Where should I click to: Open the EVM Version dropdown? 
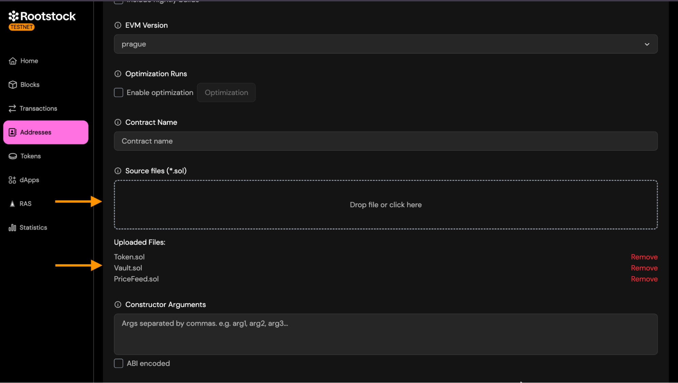click(x=385, y=44)
